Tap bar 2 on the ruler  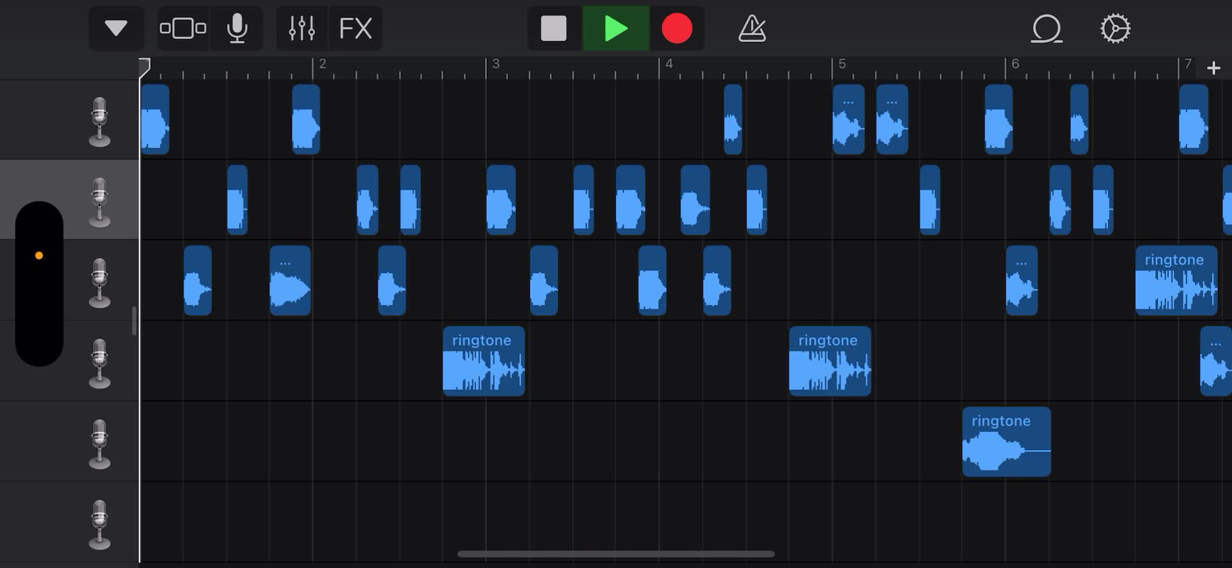tap(322, 64)
